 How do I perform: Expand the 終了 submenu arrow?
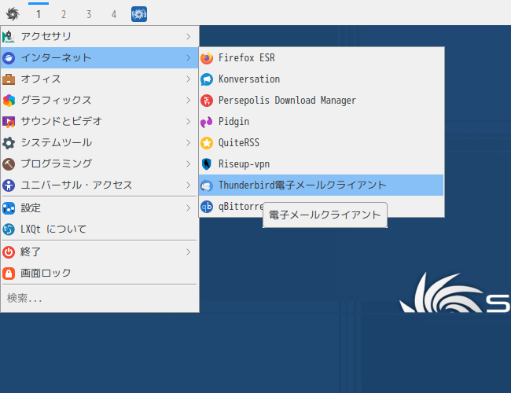click(189, 252)
